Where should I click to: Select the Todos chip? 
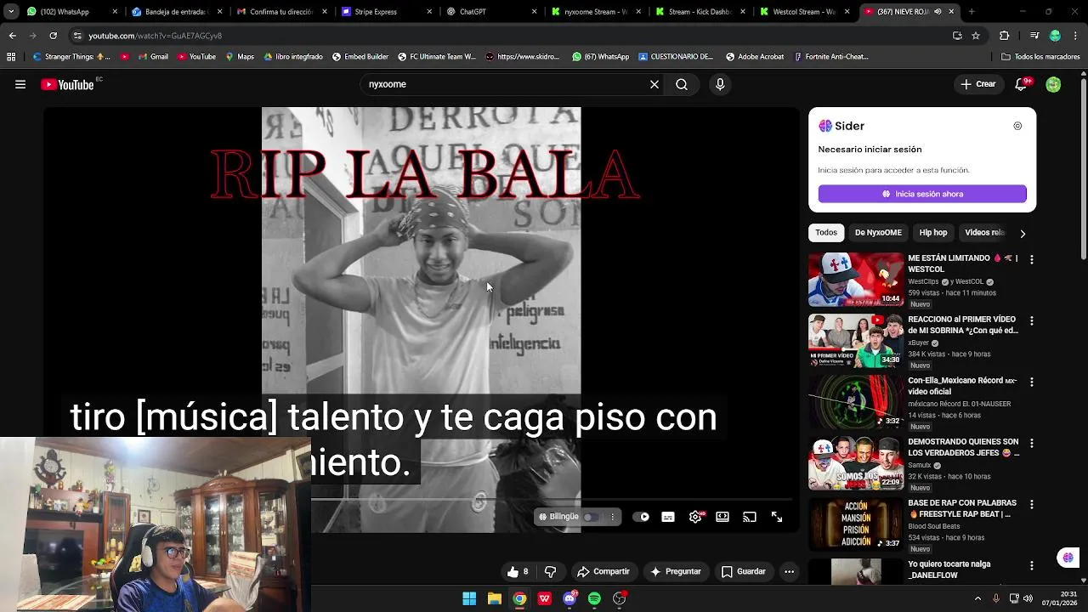[x=826, y=233]
